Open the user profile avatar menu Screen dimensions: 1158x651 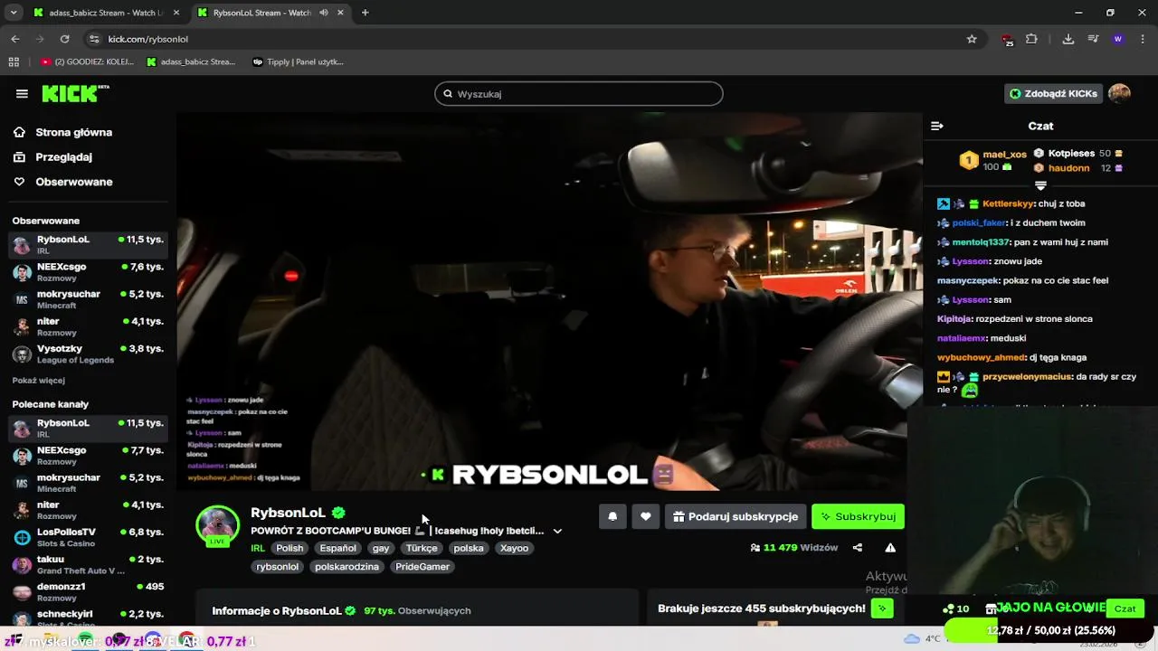1119,94
